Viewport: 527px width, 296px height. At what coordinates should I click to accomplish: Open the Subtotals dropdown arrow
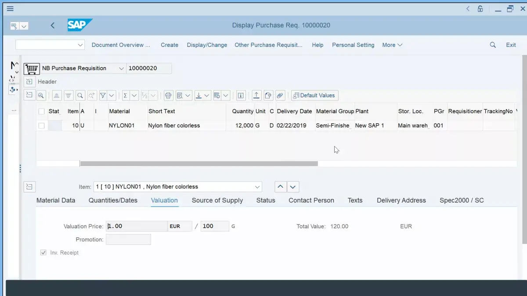[154, 95]
